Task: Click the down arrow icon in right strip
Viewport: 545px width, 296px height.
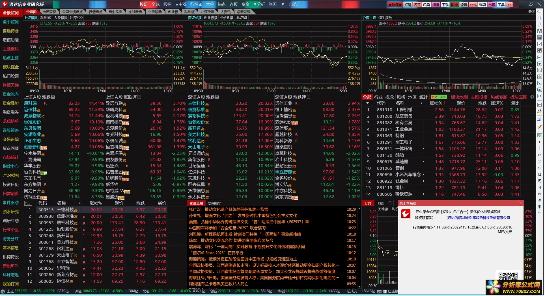Action: tap(540, 24)
